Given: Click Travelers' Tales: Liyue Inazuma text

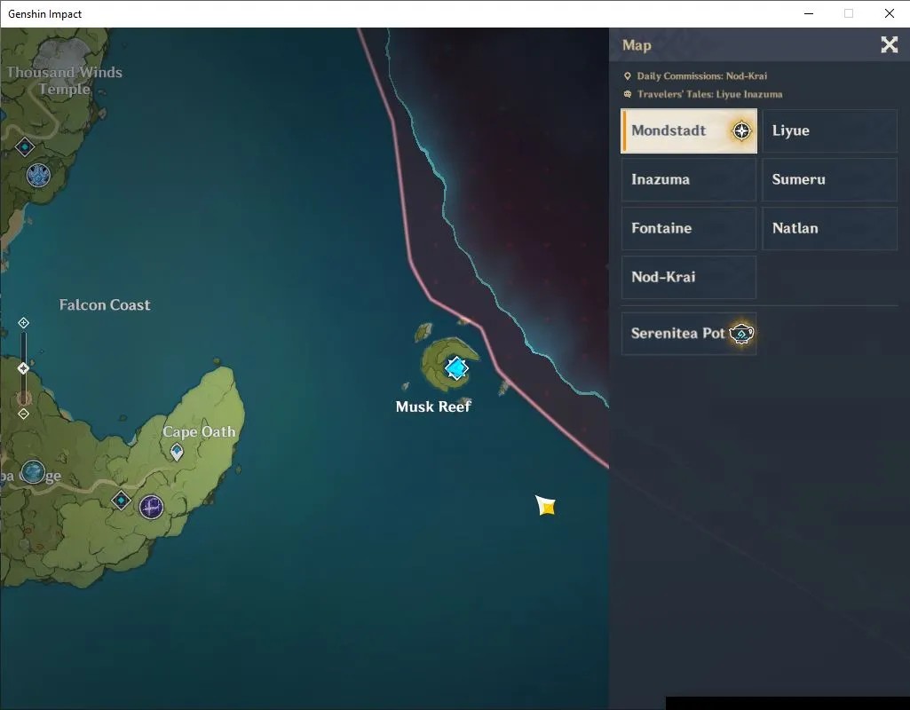Looking at the screenshot, I should pyautogui.click(x=709, y=94).
